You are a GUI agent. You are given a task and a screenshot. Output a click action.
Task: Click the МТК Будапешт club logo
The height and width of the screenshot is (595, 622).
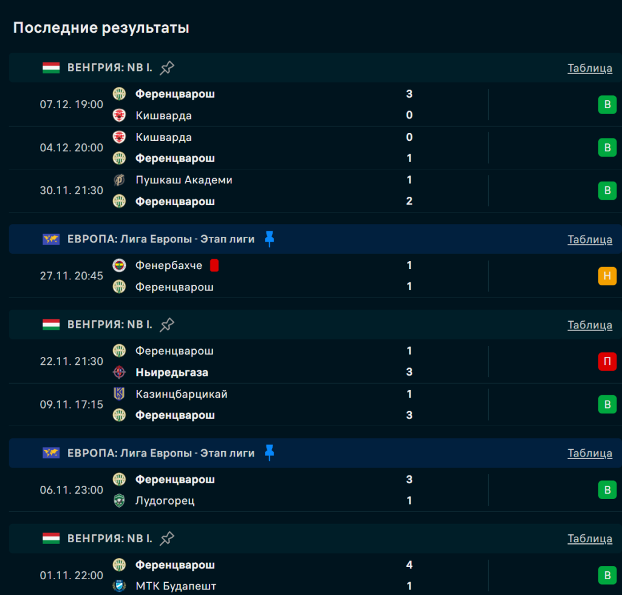click(x=119, y=586)
